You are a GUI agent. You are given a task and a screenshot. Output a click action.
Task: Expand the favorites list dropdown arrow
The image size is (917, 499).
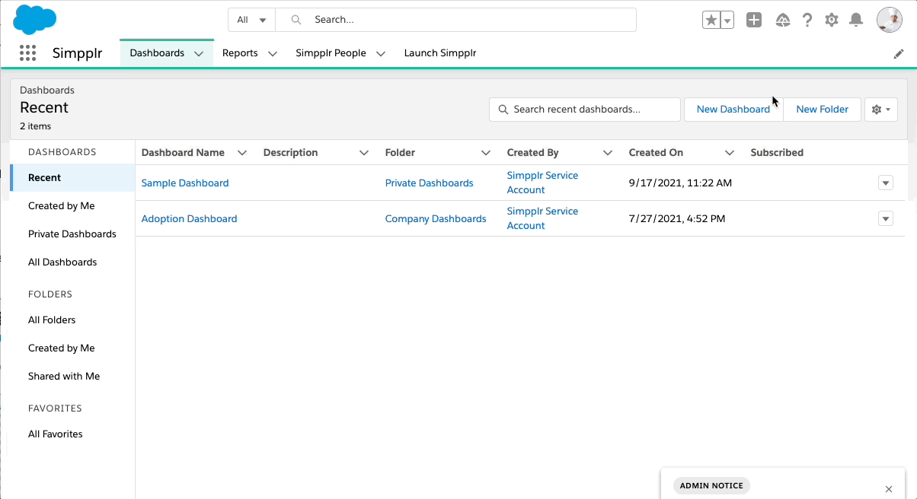(727, 21)
